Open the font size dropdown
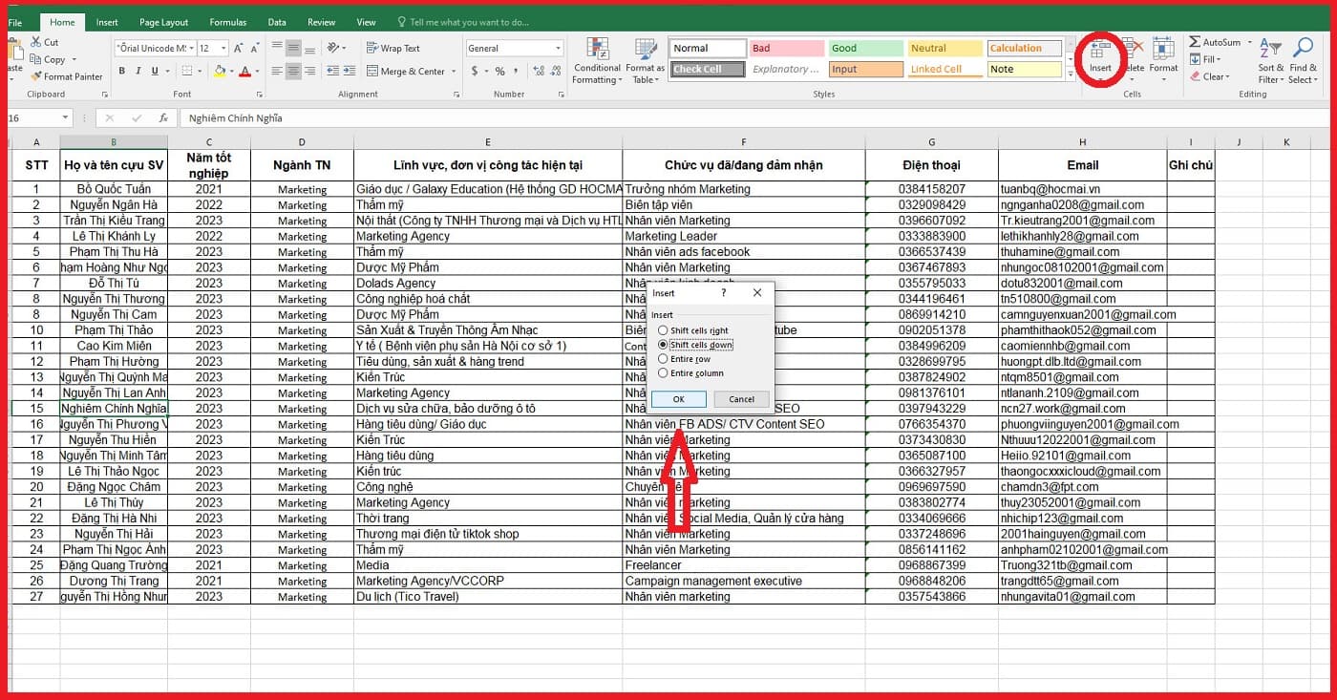Viewport: 1337px width, 700px height. 224,48
